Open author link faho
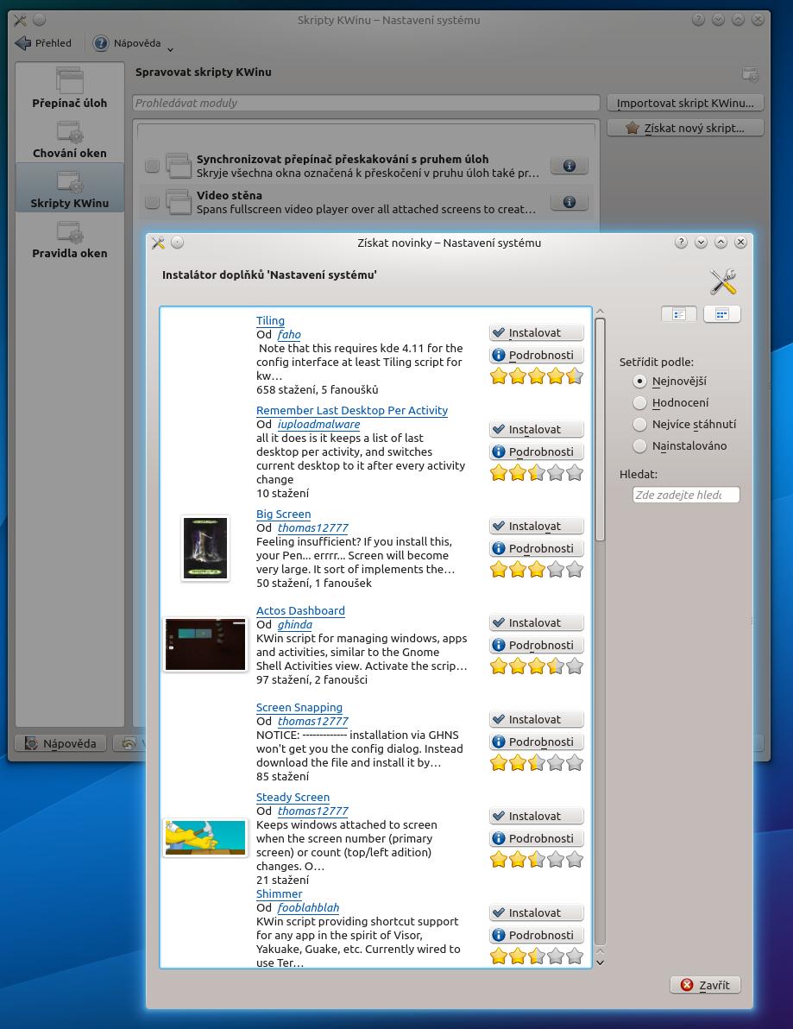Viewport: 793px width, 1029px height. click(x=289, y=335)
